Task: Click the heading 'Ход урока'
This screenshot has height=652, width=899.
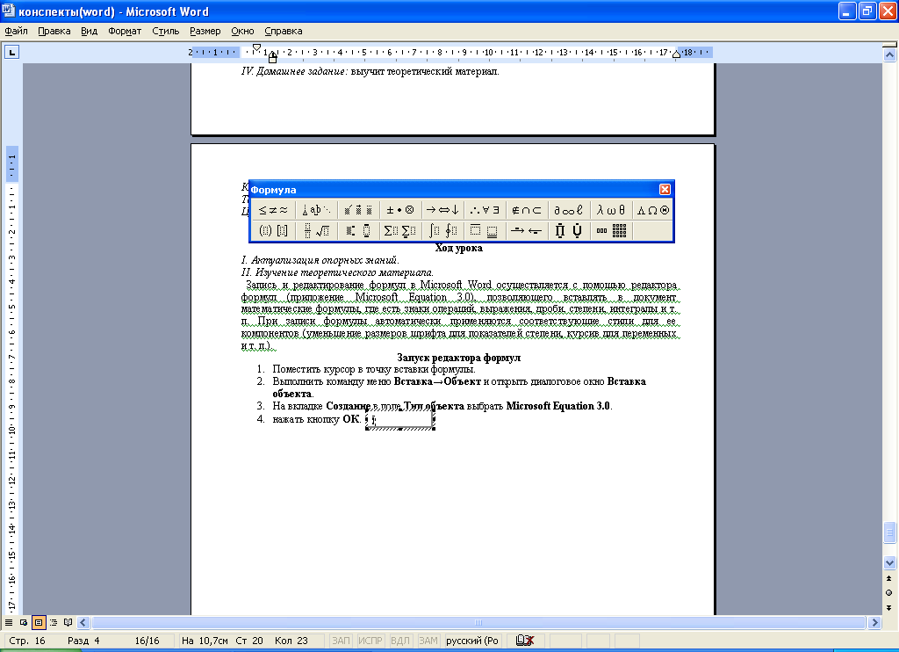Action: (x=458, y=248)
